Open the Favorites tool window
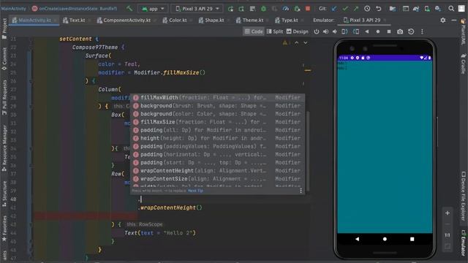Screen dimensions: 468x263 click(4, 229)
